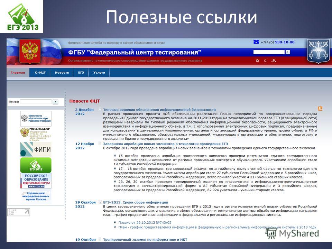Click into the header search input field

[269, 52]
